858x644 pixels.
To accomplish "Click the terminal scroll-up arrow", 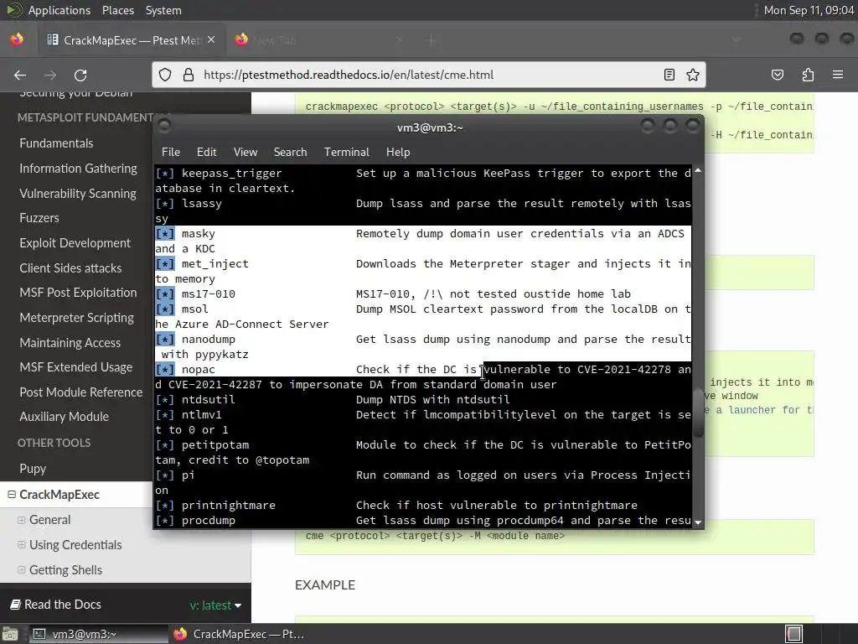I will tap(698, 171).
